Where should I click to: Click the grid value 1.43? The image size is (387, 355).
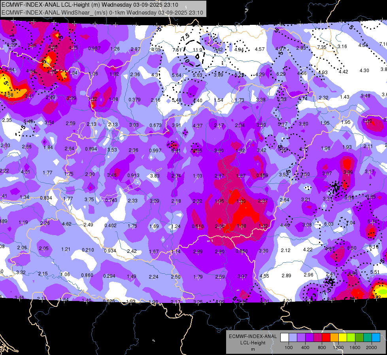[345, 97]
